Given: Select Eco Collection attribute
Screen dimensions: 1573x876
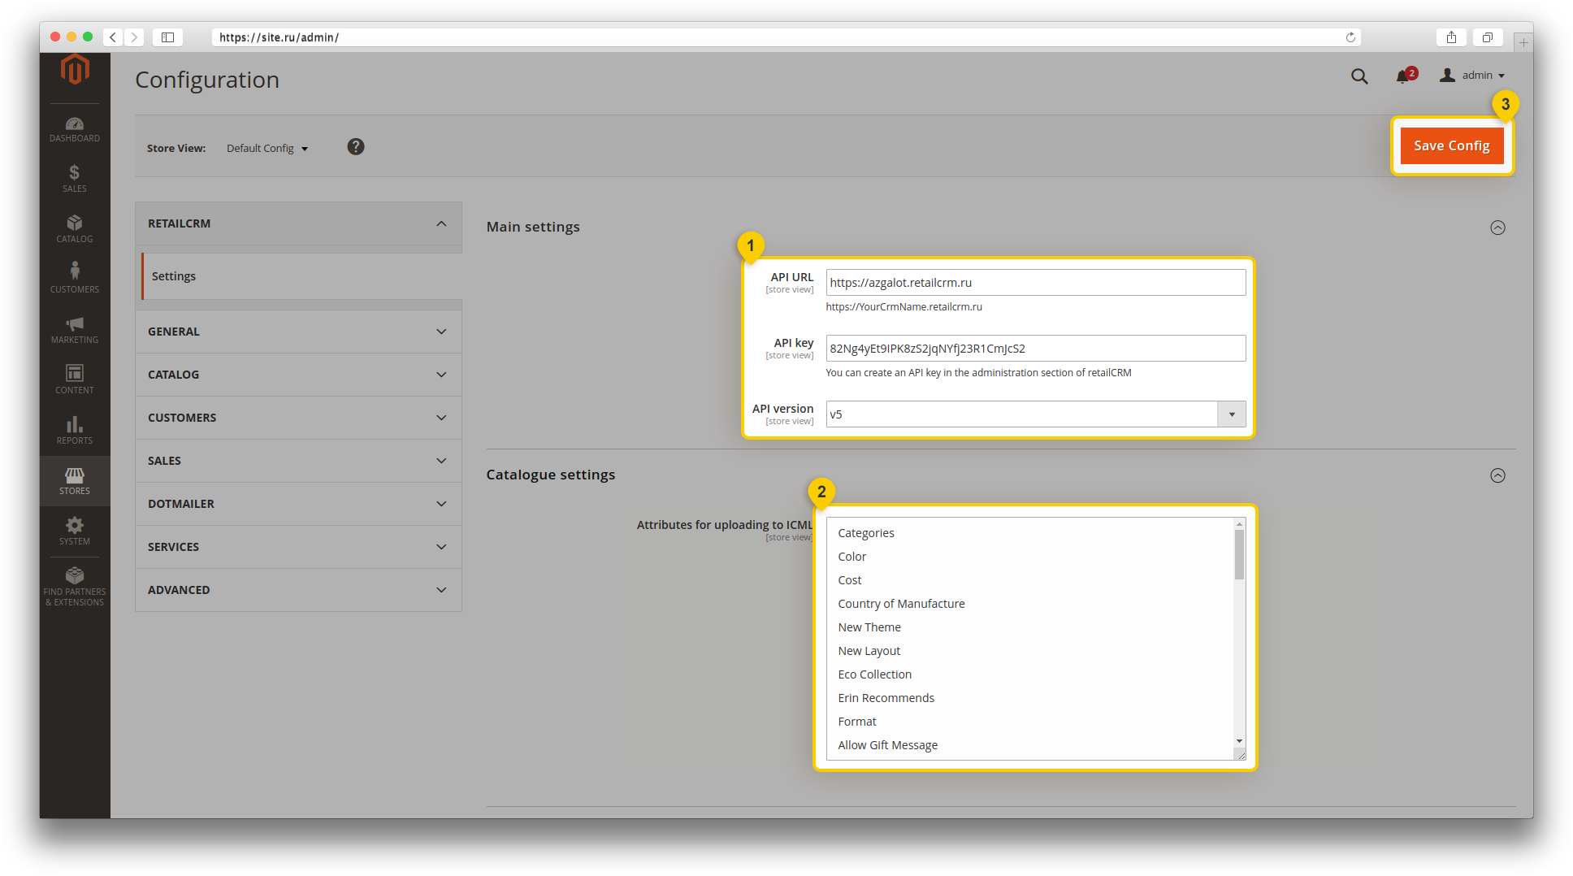Looking at the screenshot, I should 875,674.
